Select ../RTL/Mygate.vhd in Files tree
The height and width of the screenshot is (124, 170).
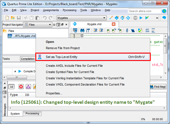click(22, 36)
